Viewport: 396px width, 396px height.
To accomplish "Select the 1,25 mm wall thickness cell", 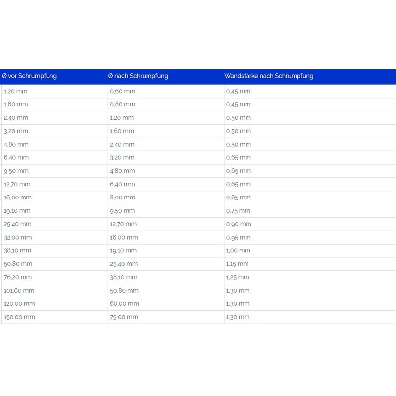I will click(238, 277).
